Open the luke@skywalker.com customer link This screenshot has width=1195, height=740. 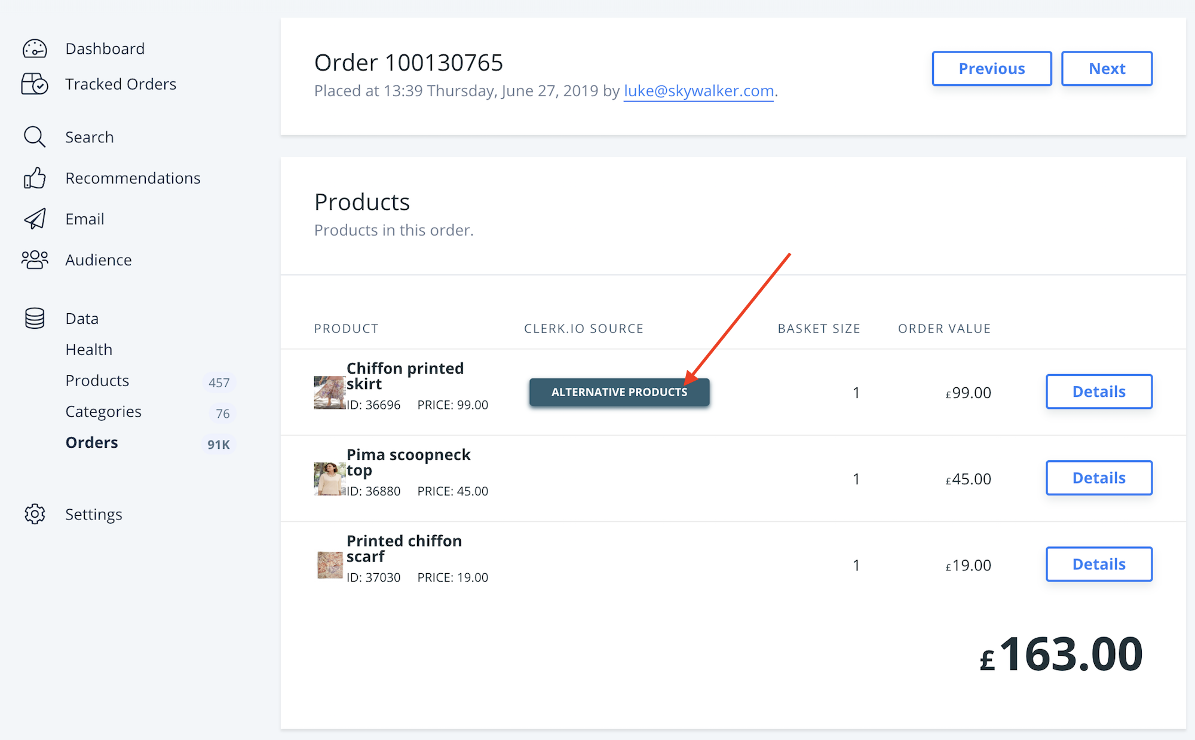point(698,91)
